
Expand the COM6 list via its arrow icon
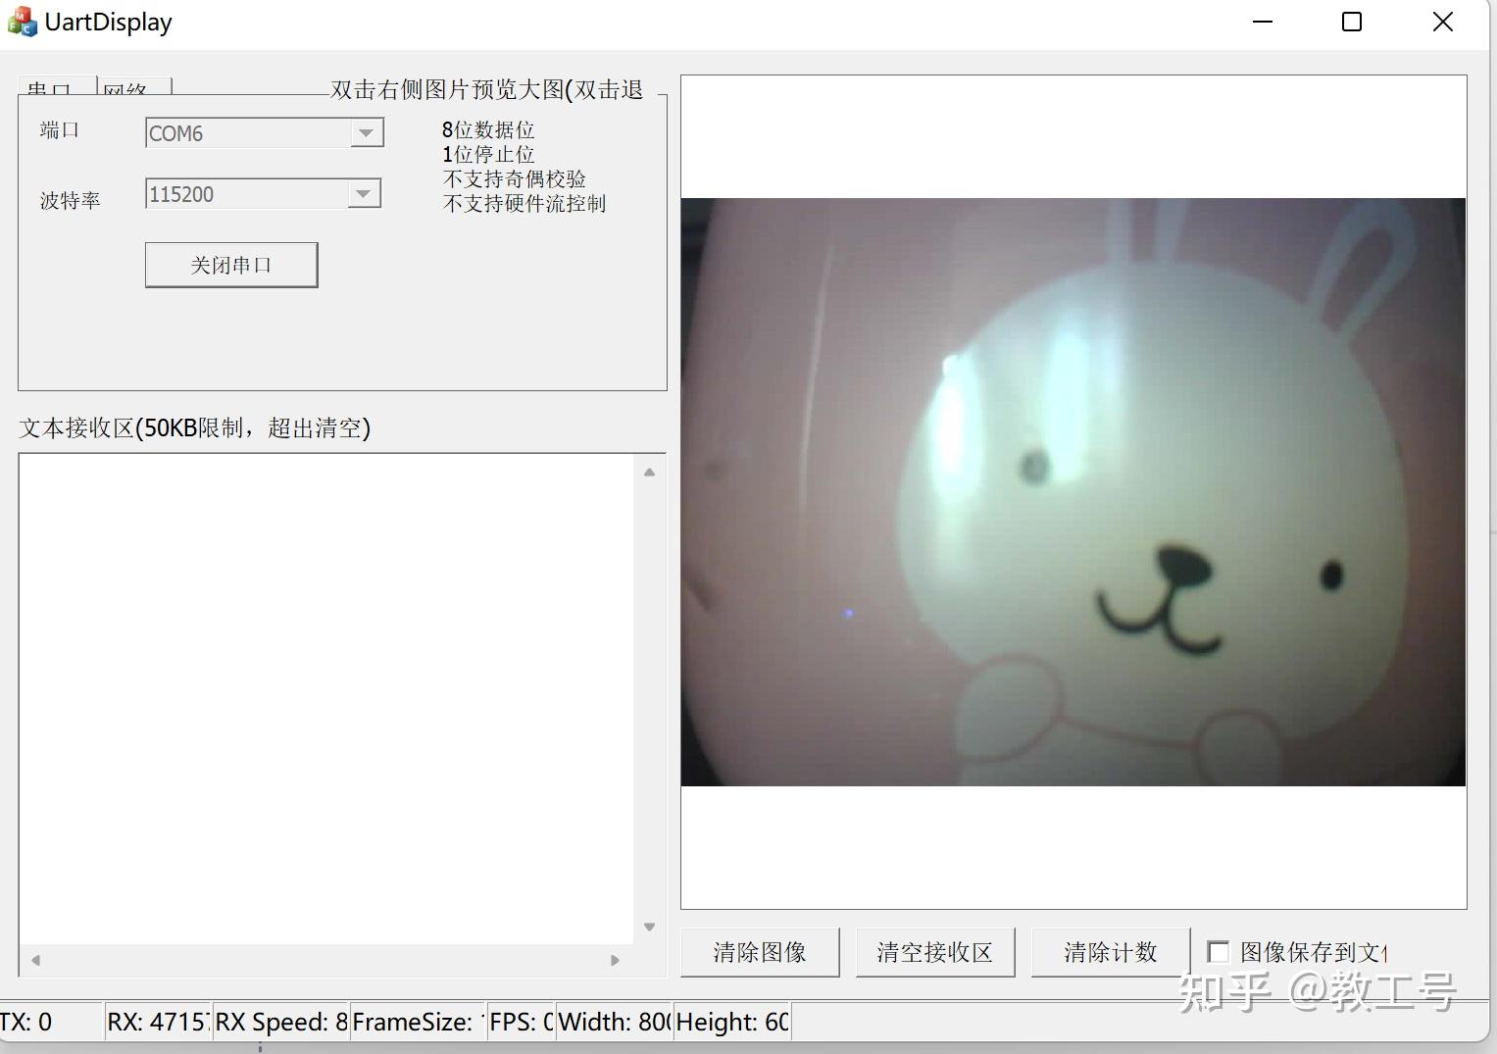point(366,132)
